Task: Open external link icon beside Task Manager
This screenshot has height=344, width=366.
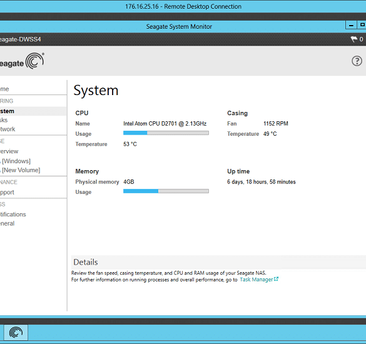Action: pyautogui.click(x=276, y=279)
